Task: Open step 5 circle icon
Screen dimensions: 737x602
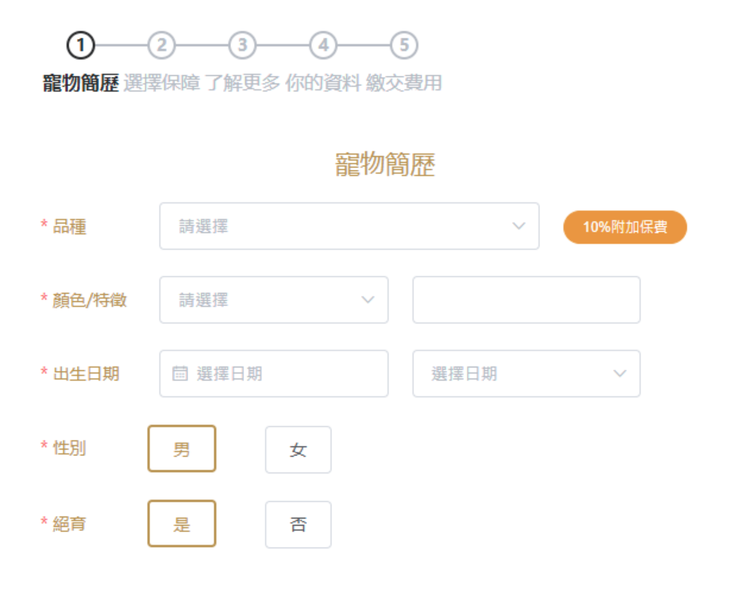Action: (x=404, y=45)
